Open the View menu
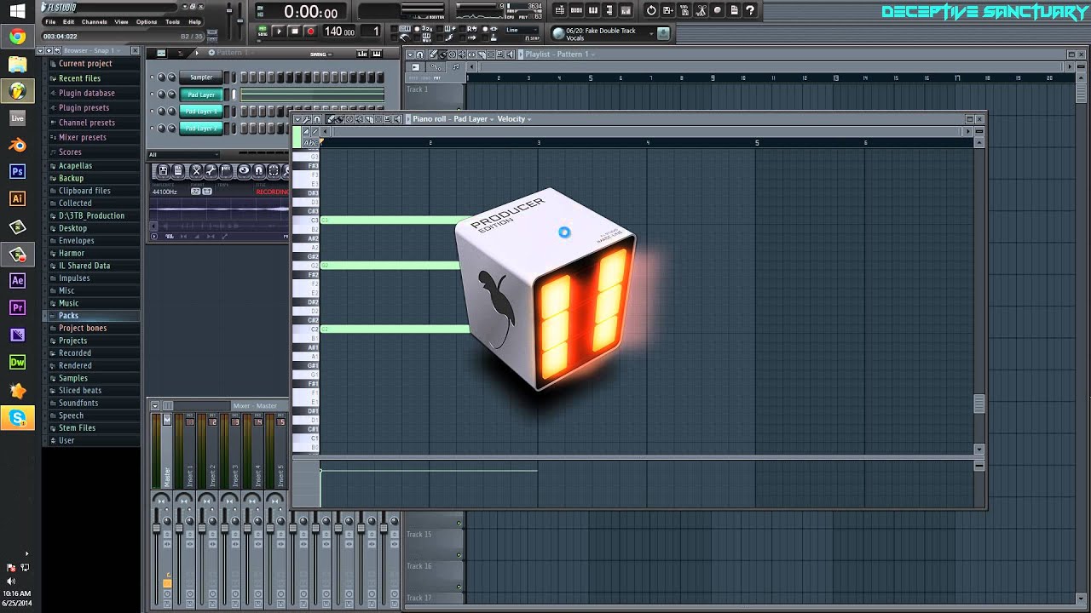1091x613 pixels. pyautogui.click(x=121, y=21)
